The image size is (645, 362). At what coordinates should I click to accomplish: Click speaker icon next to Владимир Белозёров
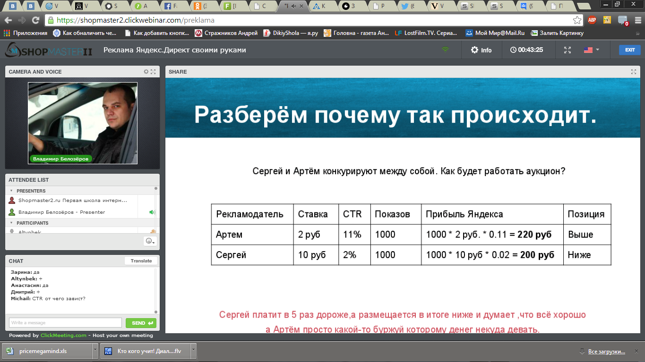pos(152,212)
